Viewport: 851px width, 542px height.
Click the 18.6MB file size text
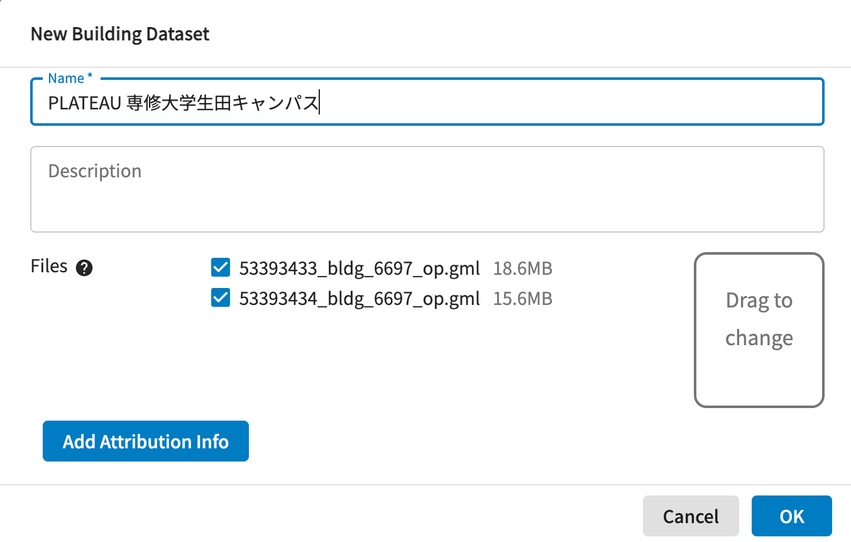pyautogui.click(x=522, y=268)
